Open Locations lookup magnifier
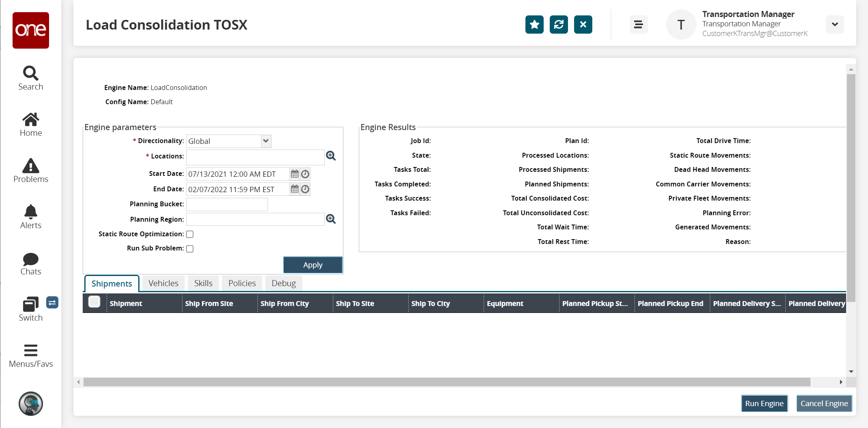This screenshot has width=868, height=428. click(x=331, y=156)
